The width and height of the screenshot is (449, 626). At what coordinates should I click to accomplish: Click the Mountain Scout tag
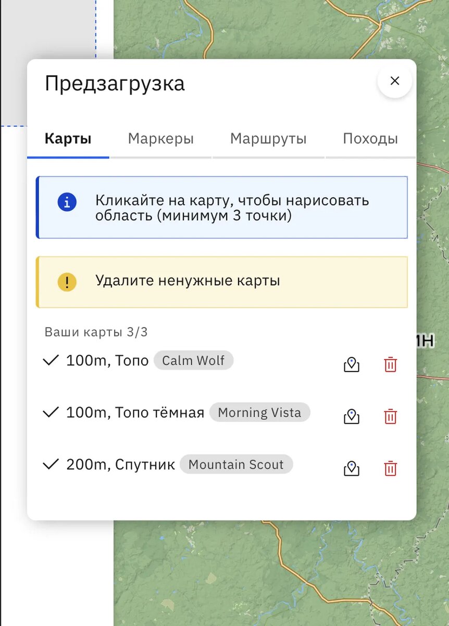(236, 465)
